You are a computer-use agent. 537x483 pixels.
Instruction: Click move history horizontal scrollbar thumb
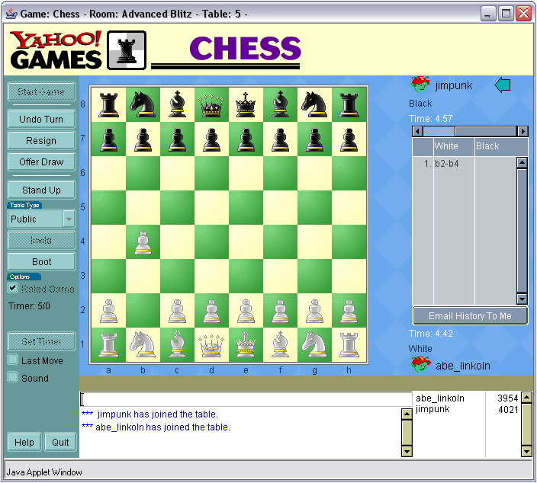(439, 131)
